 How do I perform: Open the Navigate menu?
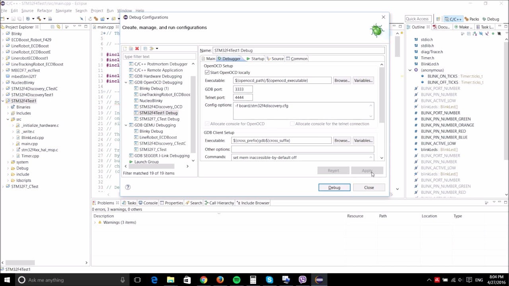tap(64, 11)
